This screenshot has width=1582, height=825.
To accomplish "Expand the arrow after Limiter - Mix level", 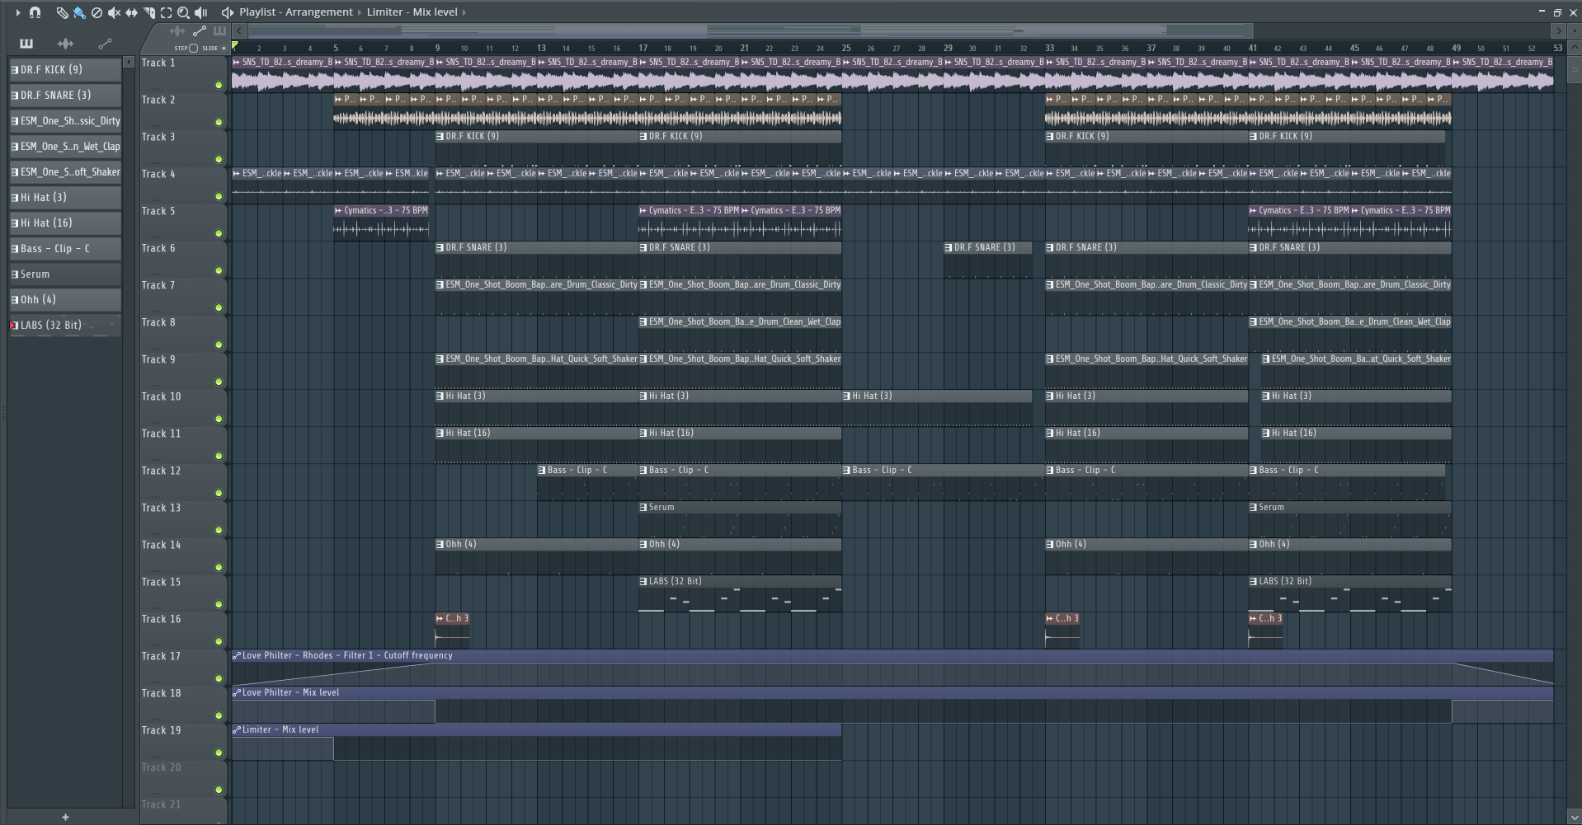I will tap(464, 12).
